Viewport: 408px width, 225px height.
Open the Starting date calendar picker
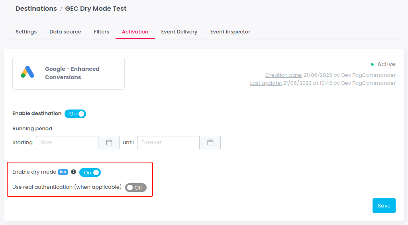pos(109,143)
